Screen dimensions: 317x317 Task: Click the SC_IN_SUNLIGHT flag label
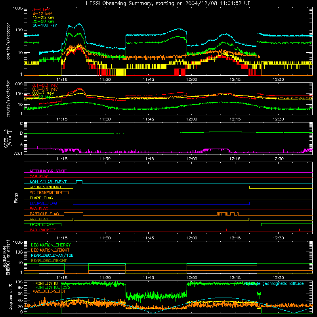click(45, 187)
